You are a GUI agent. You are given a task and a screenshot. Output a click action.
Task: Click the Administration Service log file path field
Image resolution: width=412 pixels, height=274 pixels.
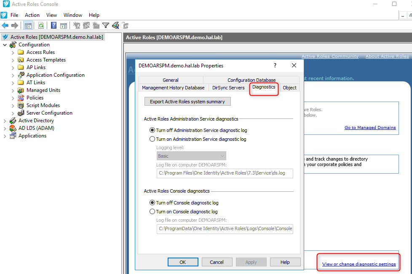coord(225,173)
